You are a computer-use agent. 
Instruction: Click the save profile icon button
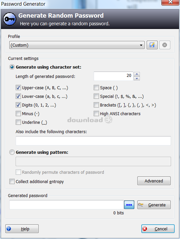152,45
